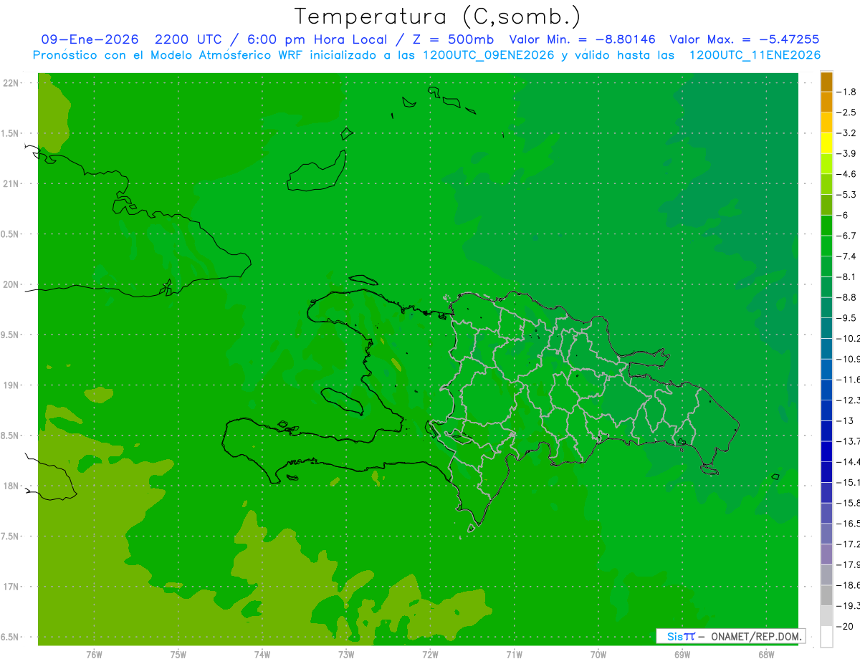The height and width of the screenshot is (664, 860).
Task: Click the "68W" longitude axis label
Action: pos(766,654)
